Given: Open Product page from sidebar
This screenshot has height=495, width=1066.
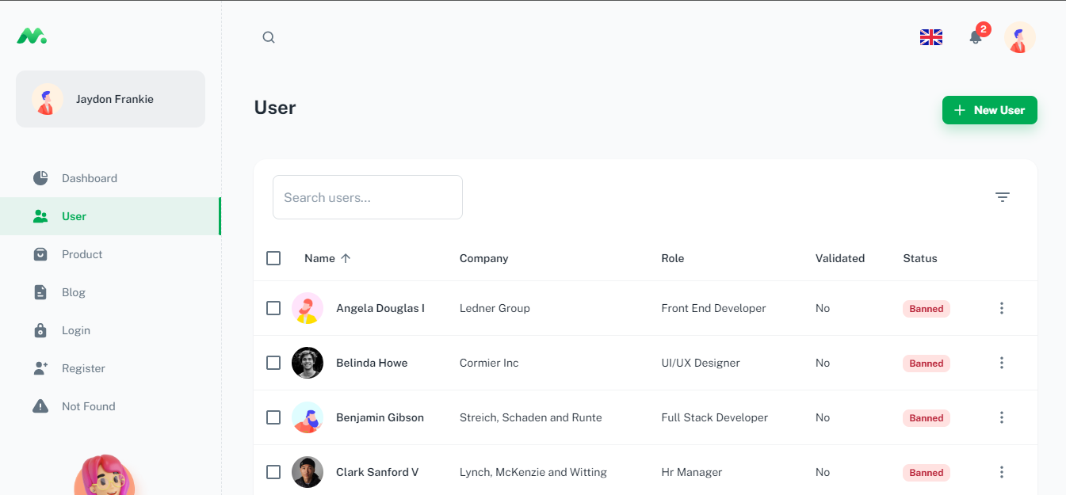Looking at the screenshot, I should point(110,254).
